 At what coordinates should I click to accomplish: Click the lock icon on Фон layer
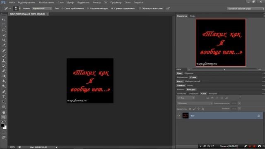point(258,116)
